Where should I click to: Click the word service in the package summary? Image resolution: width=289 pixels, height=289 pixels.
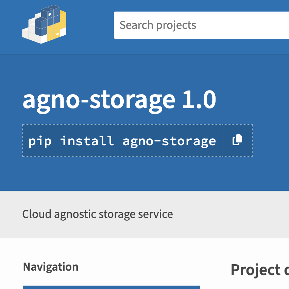pyautogui.click(x=155, y=214)
